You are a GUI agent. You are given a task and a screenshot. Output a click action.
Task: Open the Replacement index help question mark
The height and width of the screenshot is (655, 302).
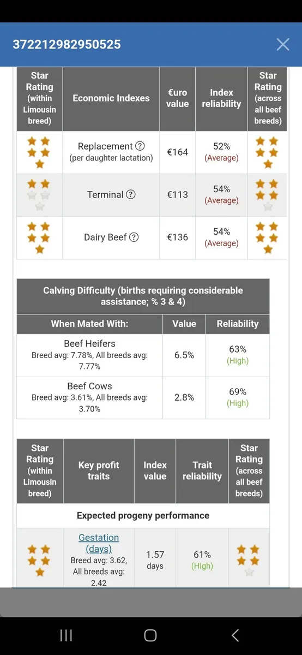coord(140,146)
